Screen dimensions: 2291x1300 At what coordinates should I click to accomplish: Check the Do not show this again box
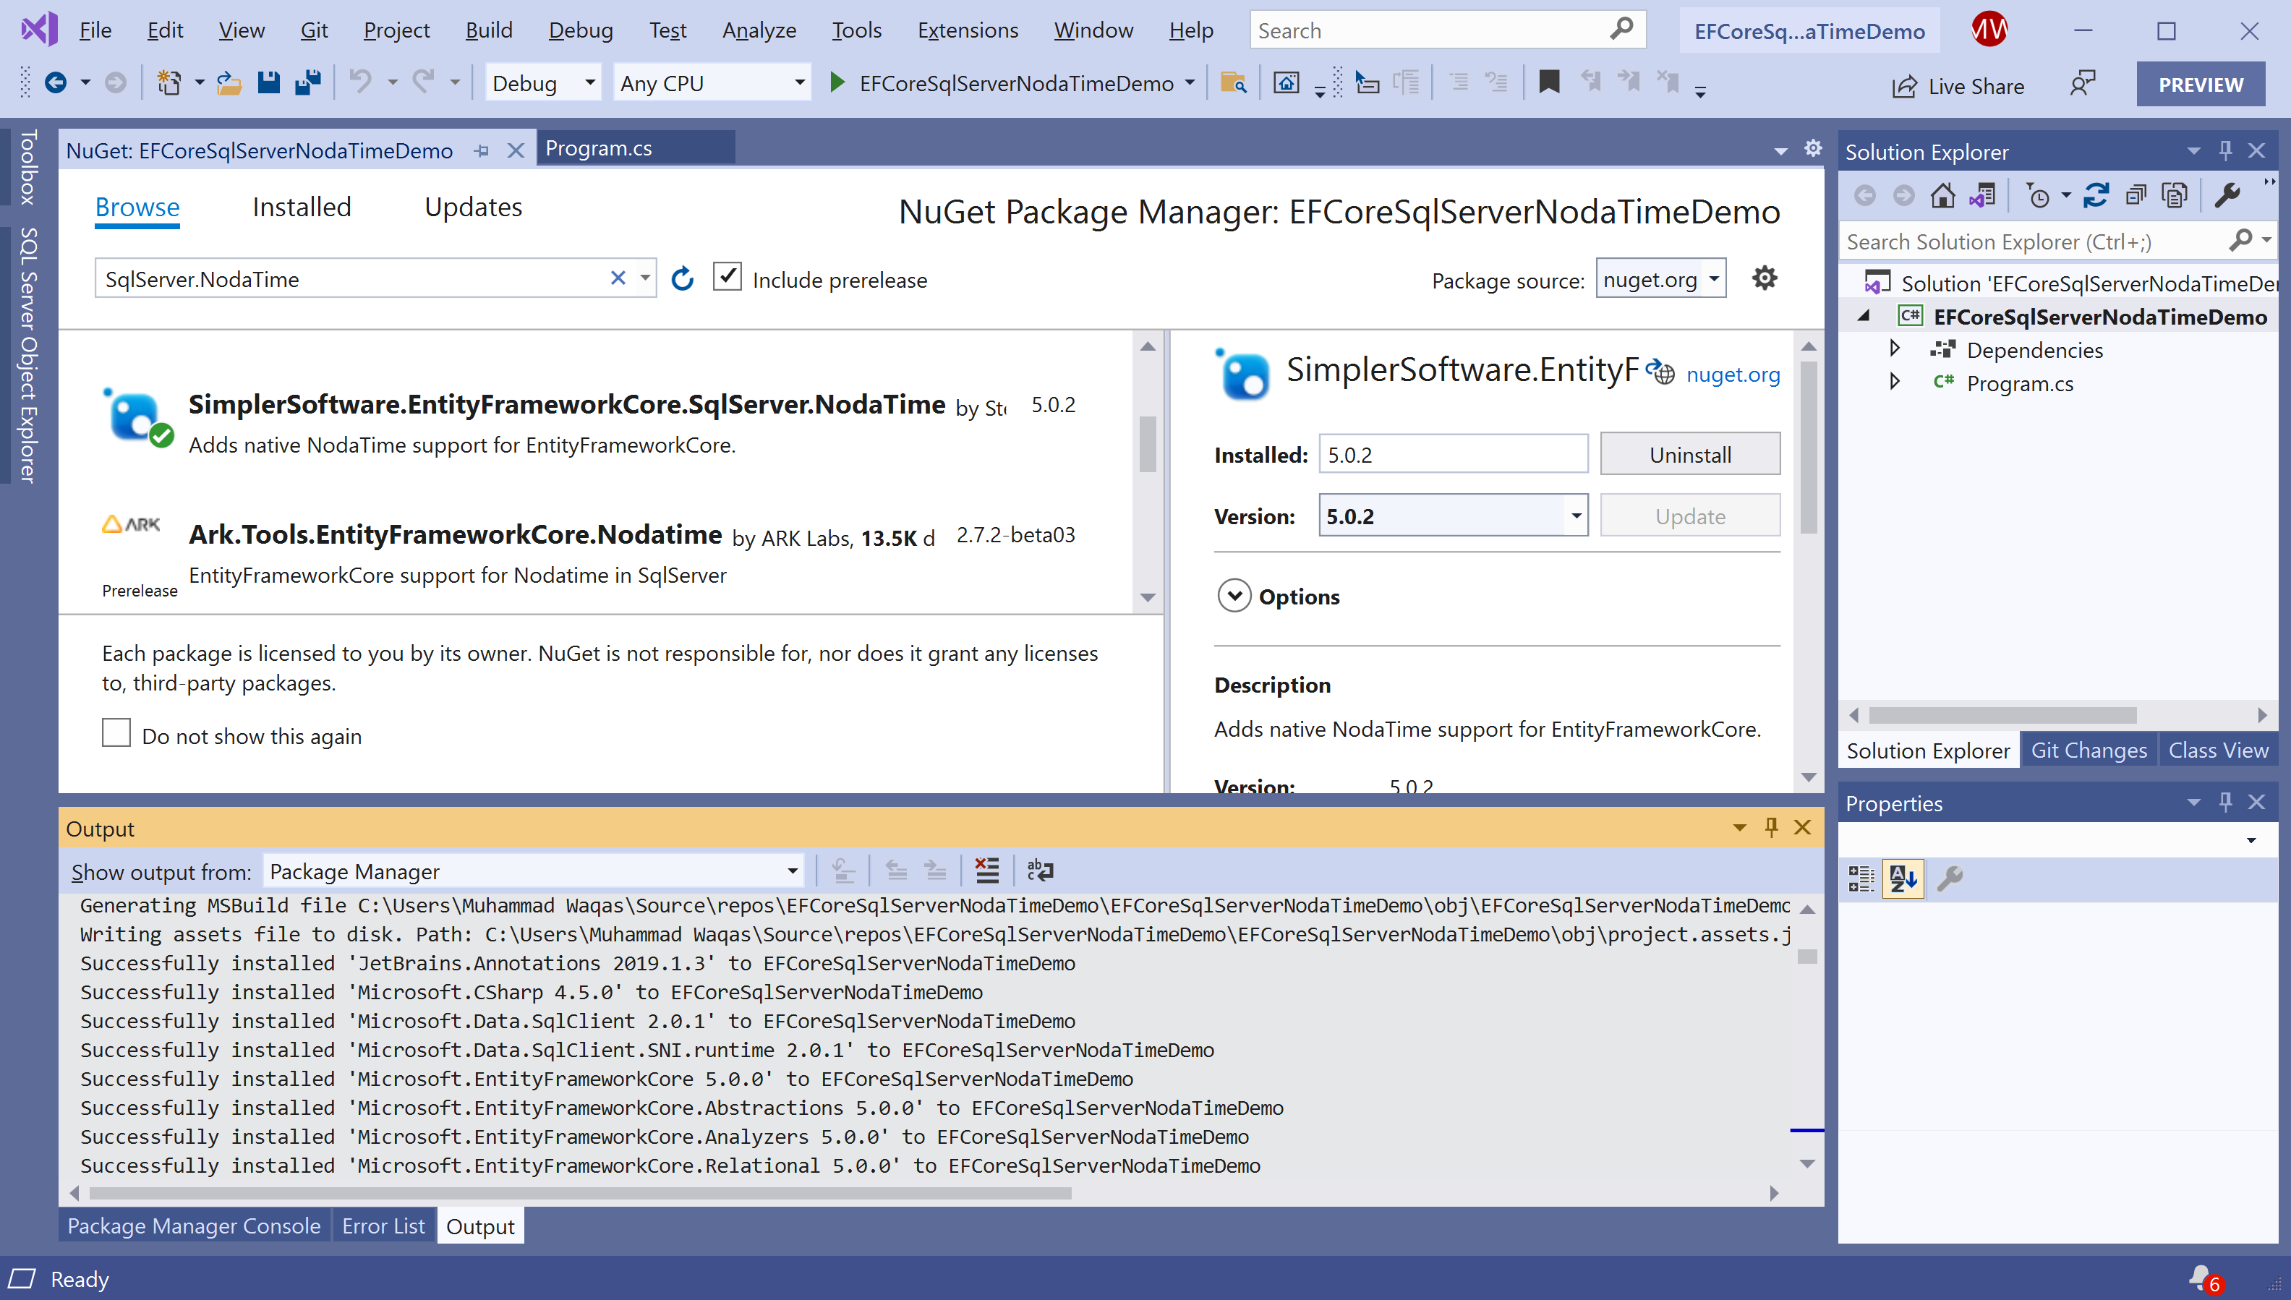117,734
